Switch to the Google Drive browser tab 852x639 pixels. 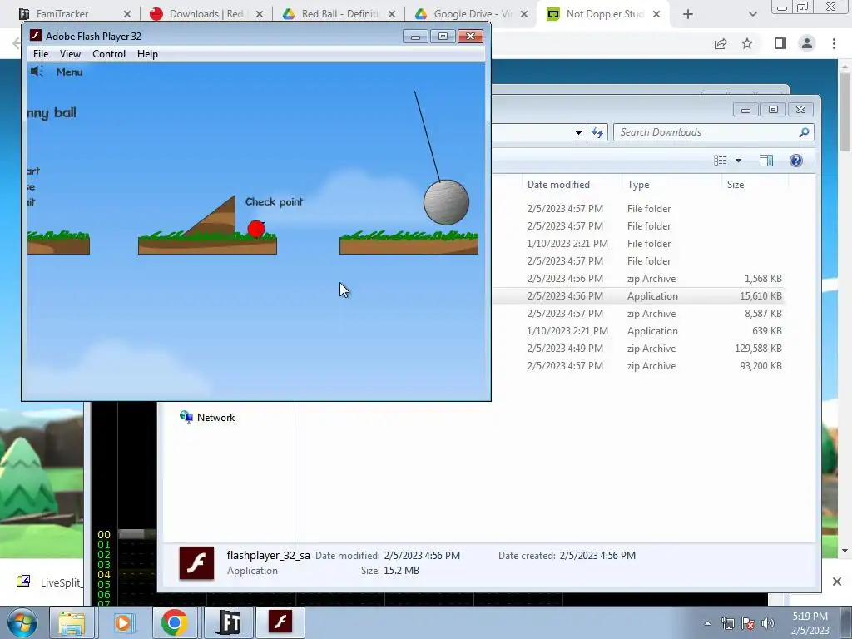[x=472, y=14]
